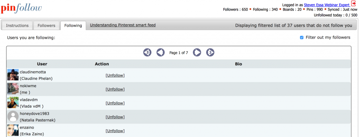Click honeydove1983's default avatar icon
359x137 pixels.
click(13, 116)
